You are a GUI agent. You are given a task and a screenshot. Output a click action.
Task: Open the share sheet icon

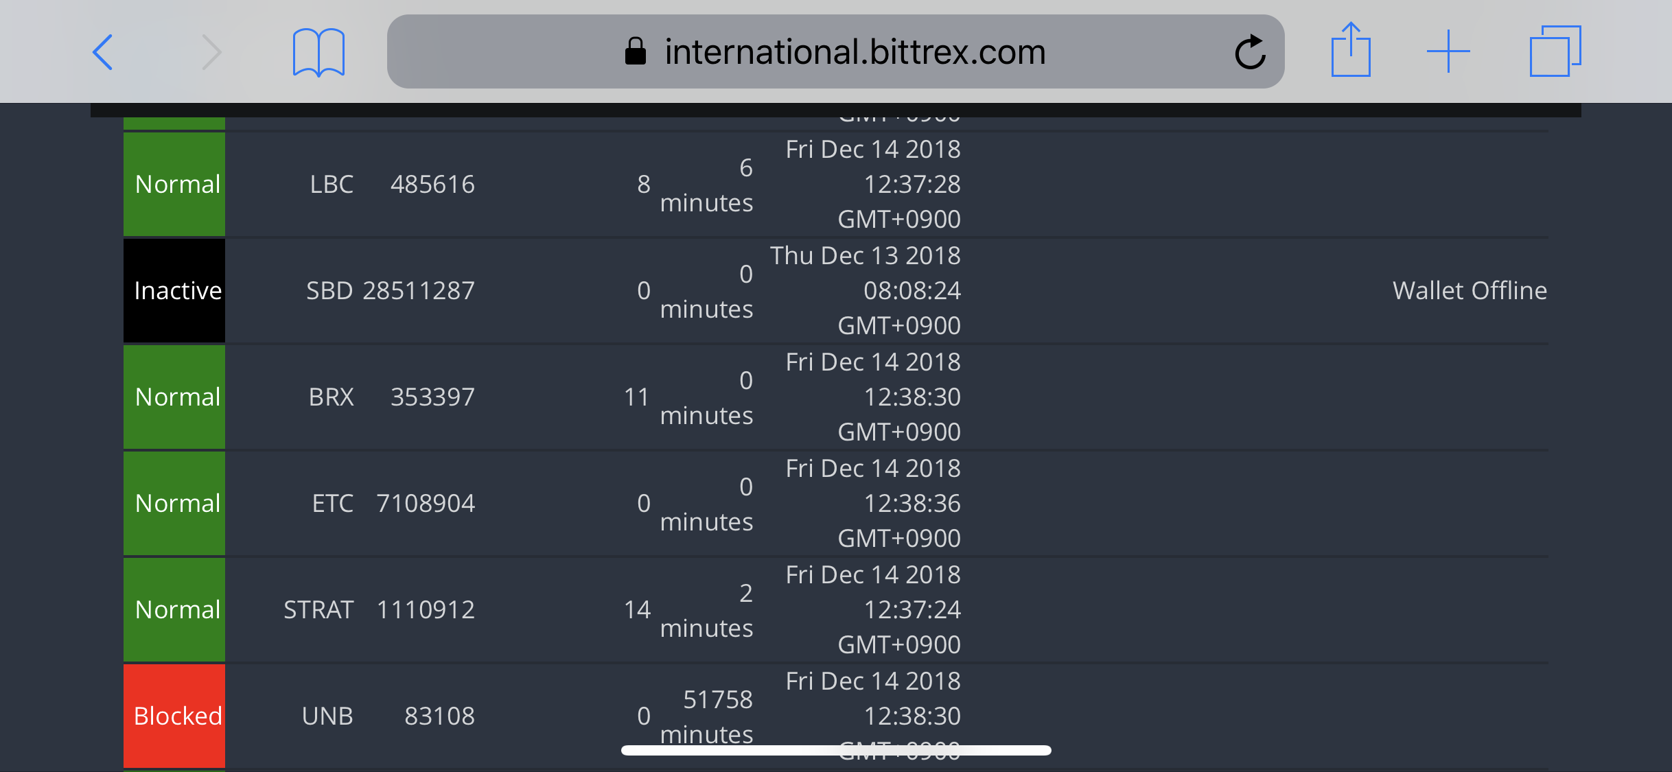(1350, 51)
